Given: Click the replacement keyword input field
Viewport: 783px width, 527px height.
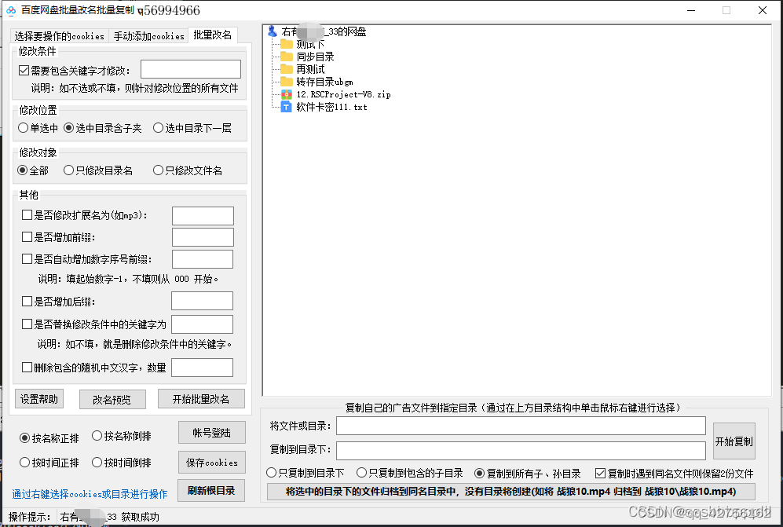Looking at the screenshot, I should click(x=203, y=324).
